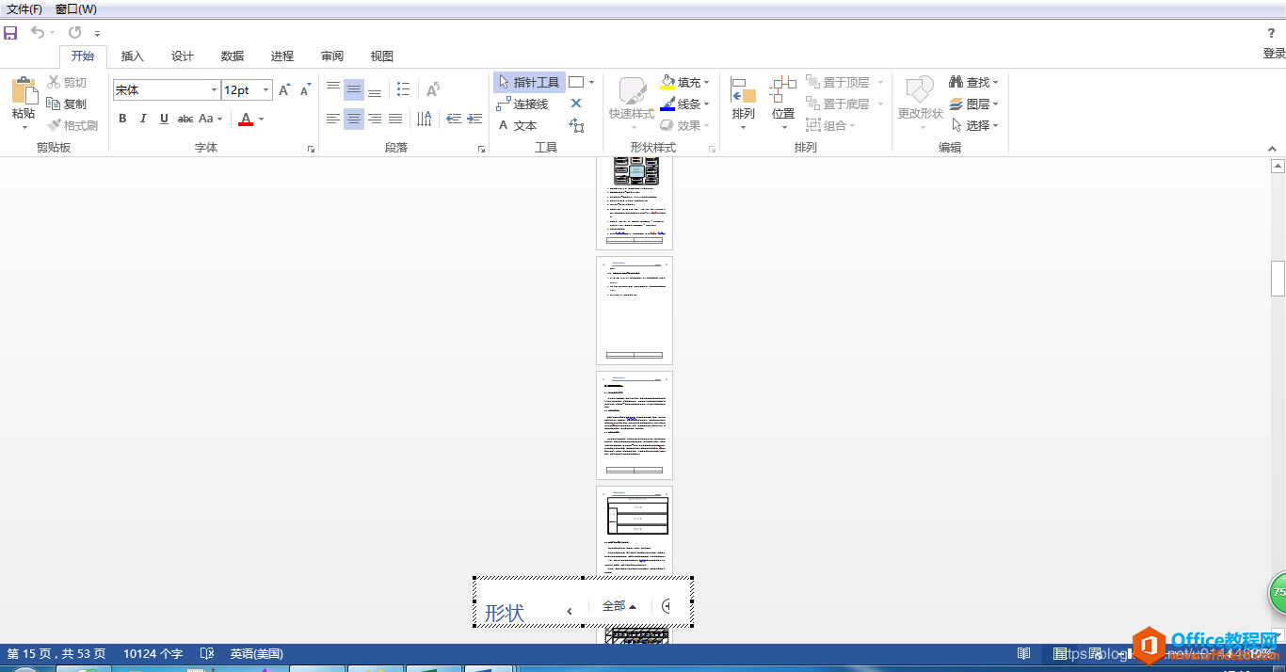Switch to the 审阅 ribbon tab
Image resolution: width=1286 pixels, height=672 pixels.
click(332, 56)
